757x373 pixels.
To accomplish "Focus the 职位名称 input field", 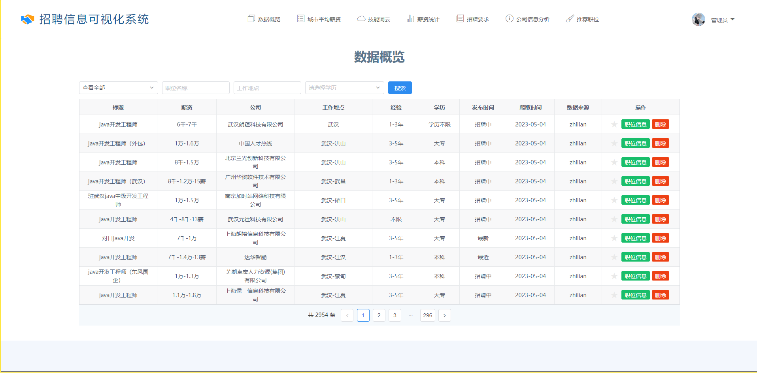I will pyautogui.click(x=196, y=88).
